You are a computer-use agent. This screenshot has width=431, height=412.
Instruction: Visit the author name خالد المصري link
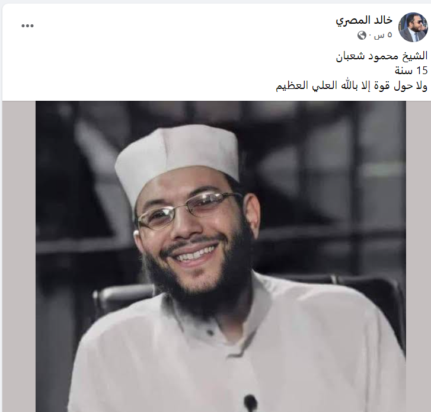(x=364, y=20)
